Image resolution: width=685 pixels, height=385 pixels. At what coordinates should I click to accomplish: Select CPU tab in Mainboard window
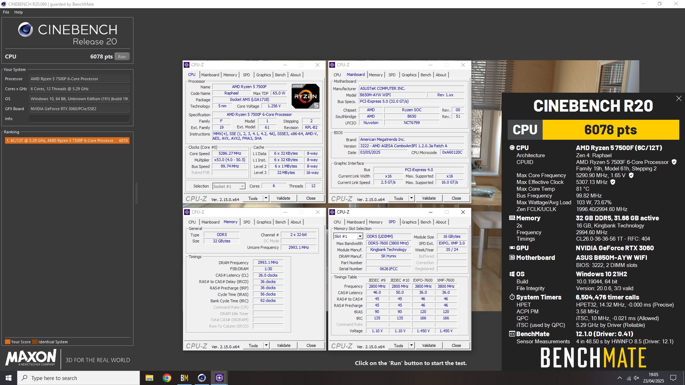337,75
